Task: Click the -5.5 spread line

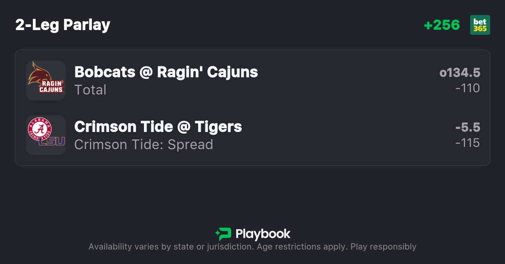Action: click(467, 127)
